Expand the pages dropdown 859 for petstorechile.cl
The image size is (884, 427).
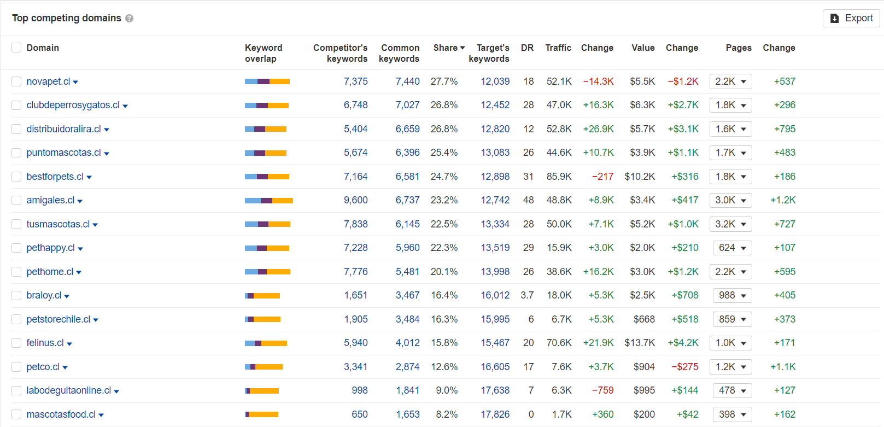733,319
